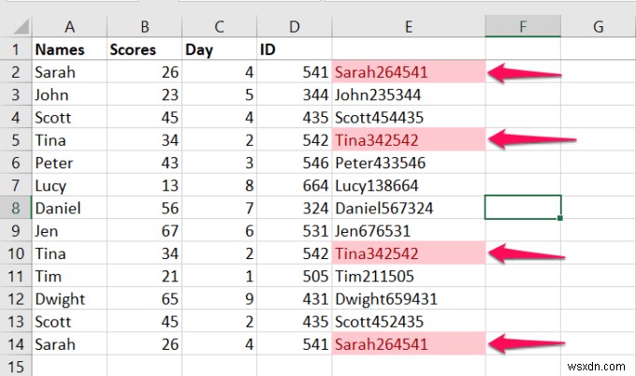Click the "Names" header cell
The width and height of the screenshot is (636, 376).
[x=67, y=50]
